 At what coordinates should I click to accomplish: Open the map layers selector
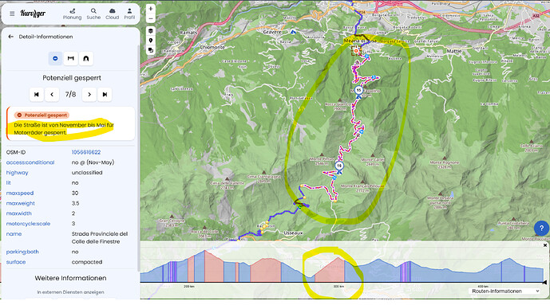[151, 31]
